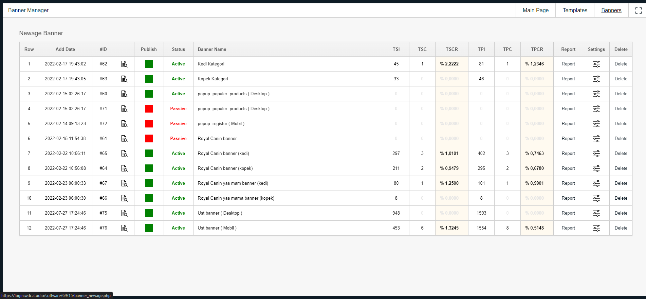Select the TPI value 1593
The width and height of the screenshot is (646, 299).
pos(481,213)
